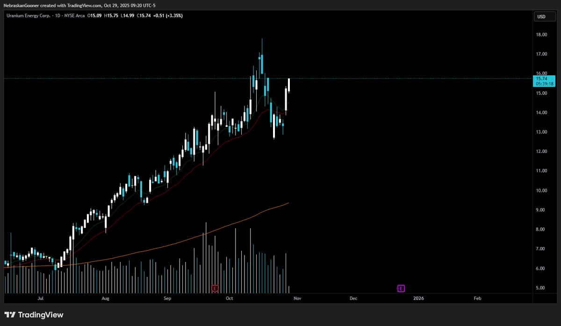Click the 18.00 price axis label
Viewport: 561px width, 326px height.
click(541, 35)
